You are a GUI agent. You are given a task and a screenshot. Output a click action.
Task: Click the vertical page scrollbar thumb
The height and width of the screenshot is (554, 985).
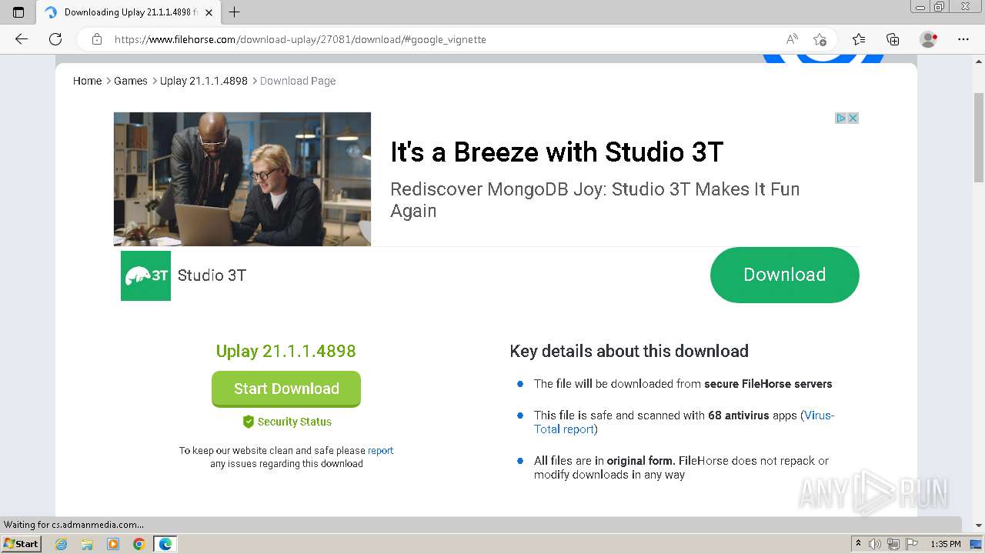(979, 137)
